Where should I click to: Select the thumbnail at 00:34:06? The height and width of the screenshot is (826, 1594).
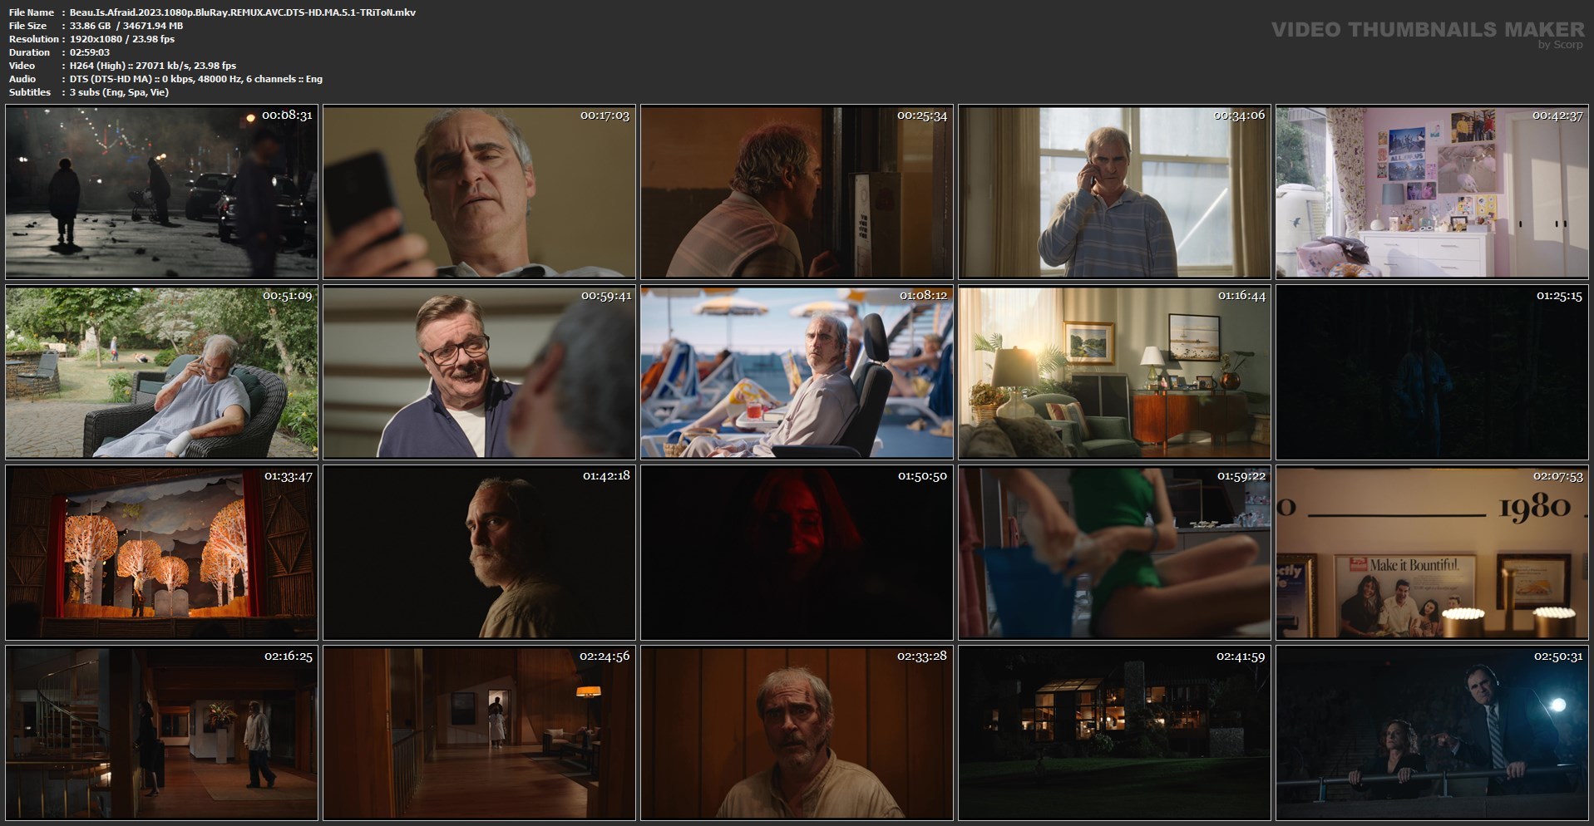click(x=1114, y=192)
